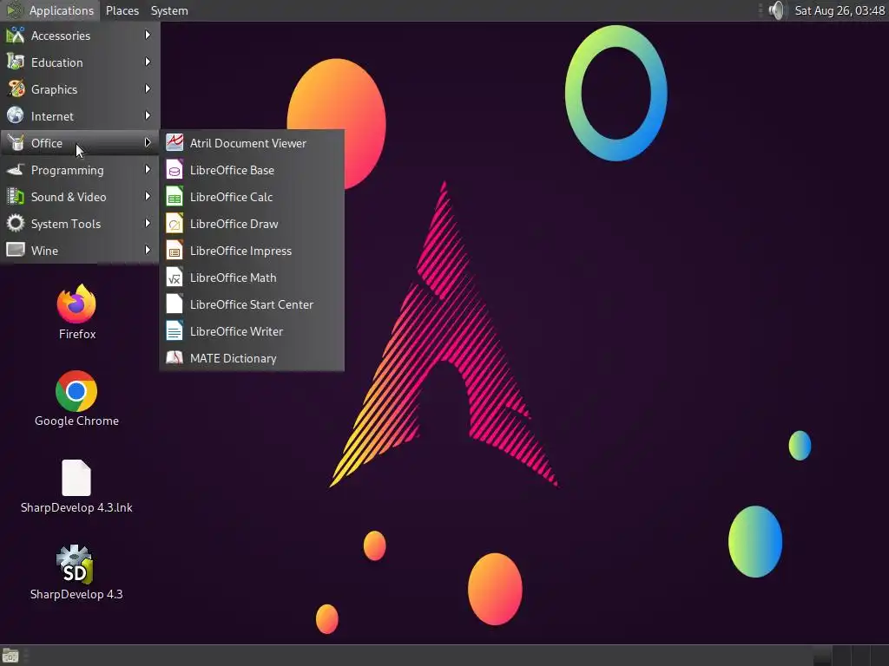Select the SharpDevelop 4.3 SD icon

[76, 564]
